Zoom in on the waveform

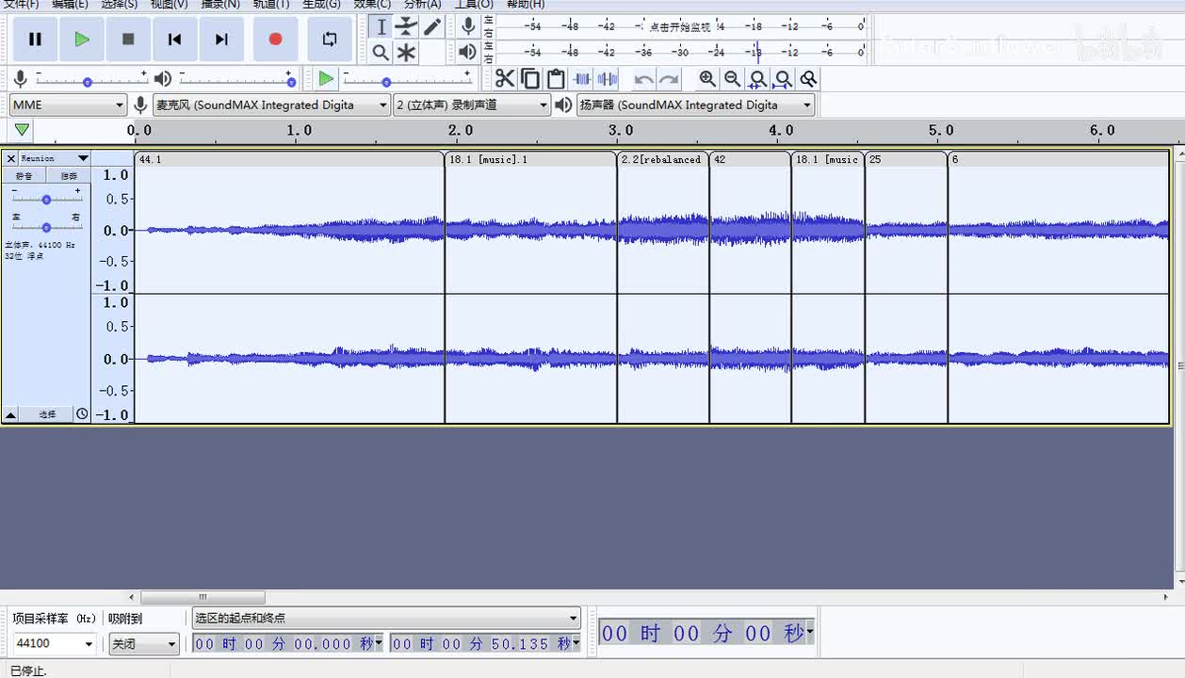707,79
